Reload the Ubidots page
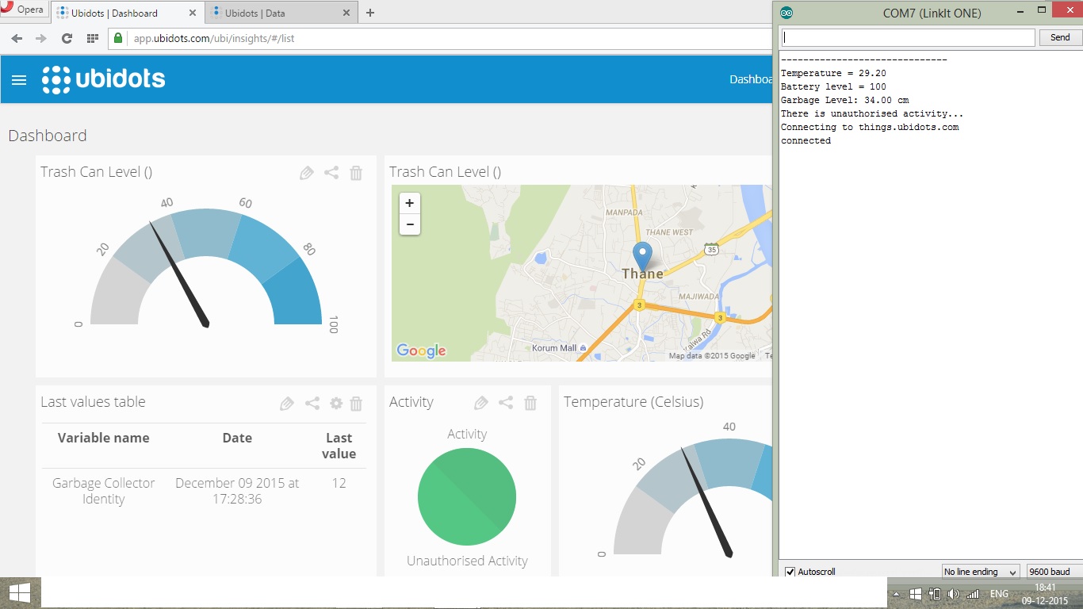Image resolution: width=1083 pixels, height=609 pixels. [67, 38]
